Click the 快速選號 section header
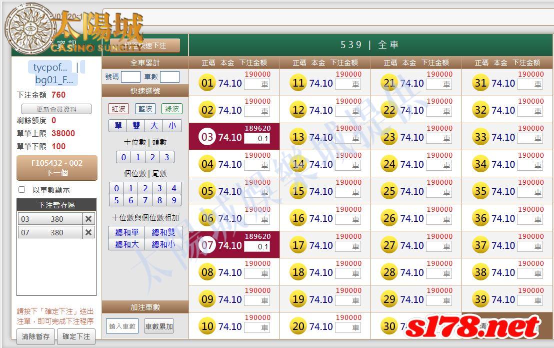The width and height of the screenshot is (554, 348). 145,91
